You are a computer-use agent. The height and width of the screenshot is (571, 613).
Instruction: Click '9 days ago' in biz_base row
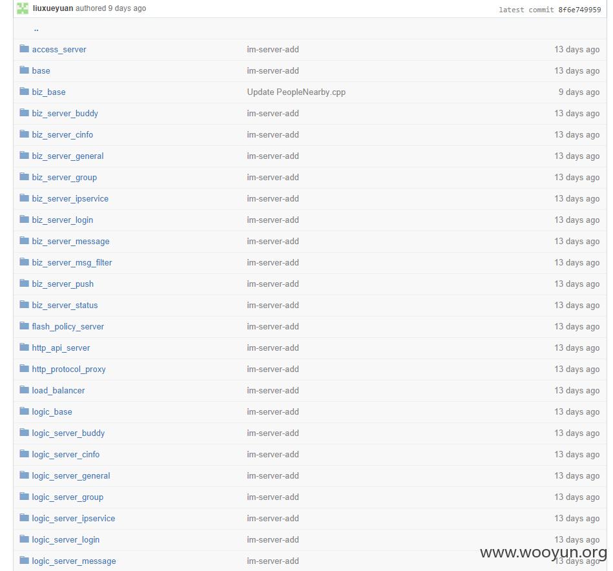pyautogui.click(x=579, y=92)
